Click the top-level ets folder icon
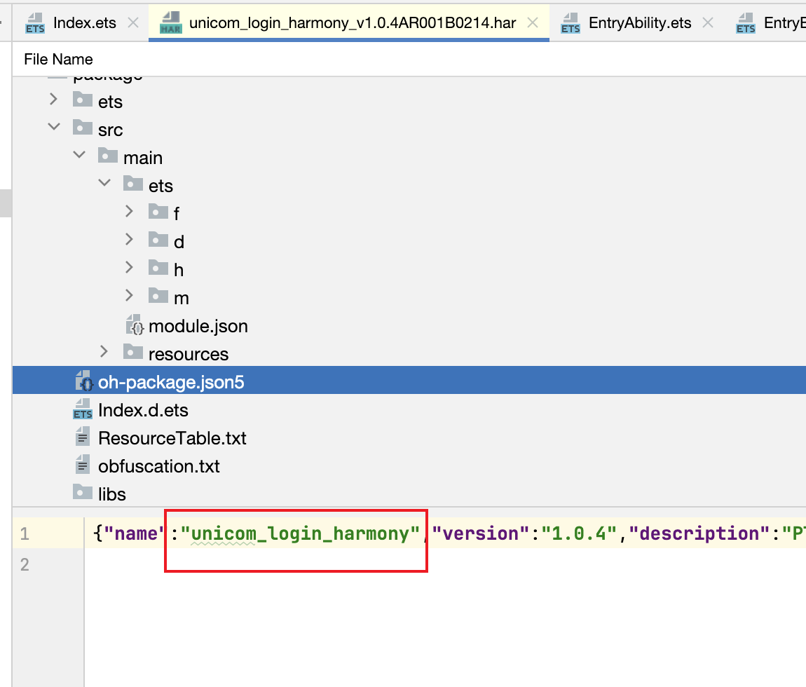Image resolution: width=806 pixels, height=687 pixels. point(82,100)
